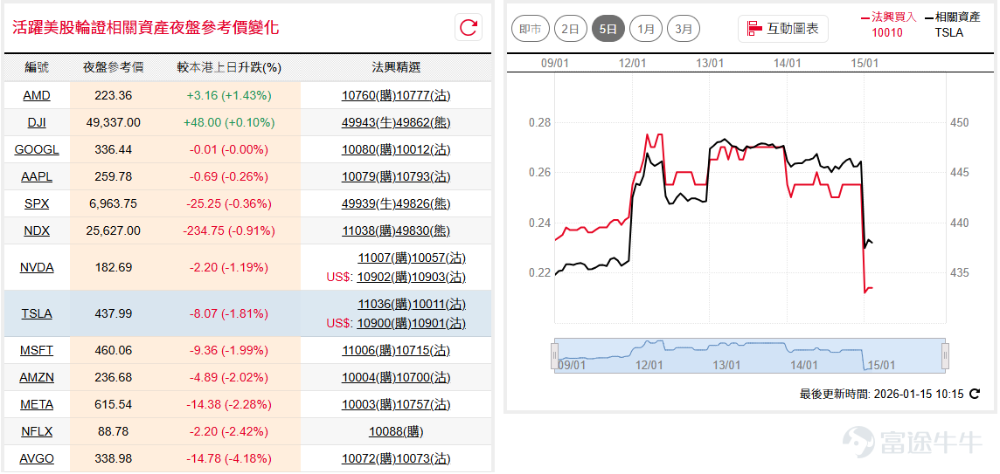This screenshot has width=1000, height=474.
Task: Open META put warrant 10757(沽)
Action: (423, 404)
